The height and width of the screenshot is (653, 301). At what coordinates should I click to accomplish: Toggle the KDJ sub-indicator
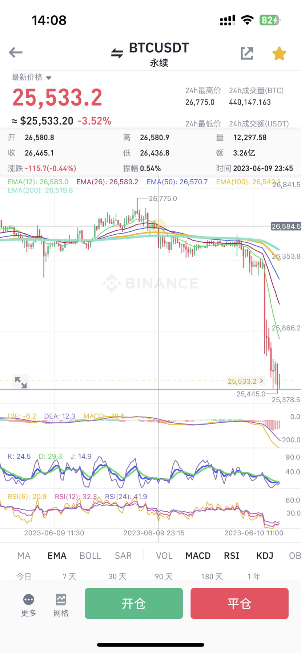pos(265,556)
